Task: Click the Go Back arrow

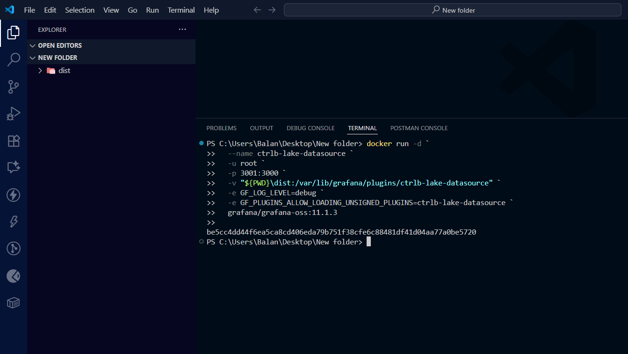Action: point(257,10)
